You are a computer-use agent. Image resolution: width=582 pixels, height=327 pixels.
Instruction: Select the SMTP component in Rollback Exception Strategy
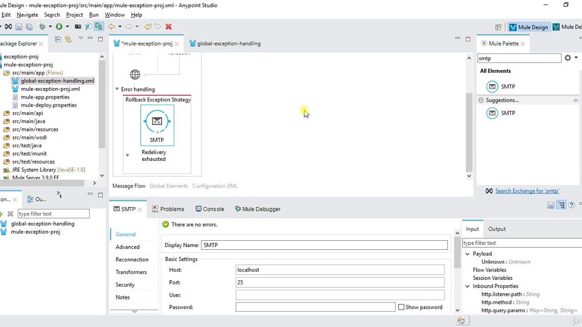click(x=157, y=125)
